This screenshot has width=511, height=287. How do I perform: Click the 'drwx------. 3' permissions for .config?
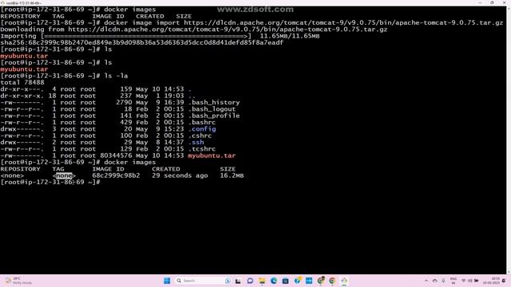tap(29, 129)
